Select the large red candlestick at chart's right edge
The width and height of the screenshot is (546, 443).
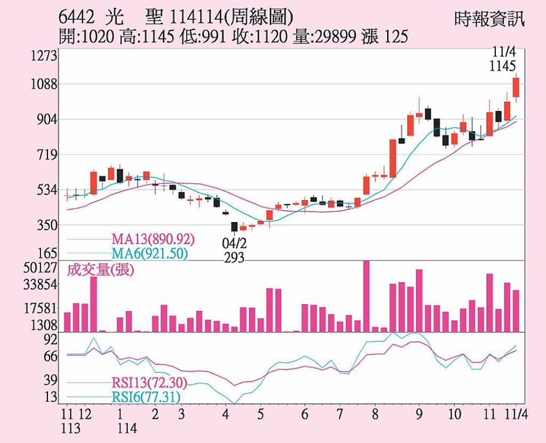[x=517, y=88]
